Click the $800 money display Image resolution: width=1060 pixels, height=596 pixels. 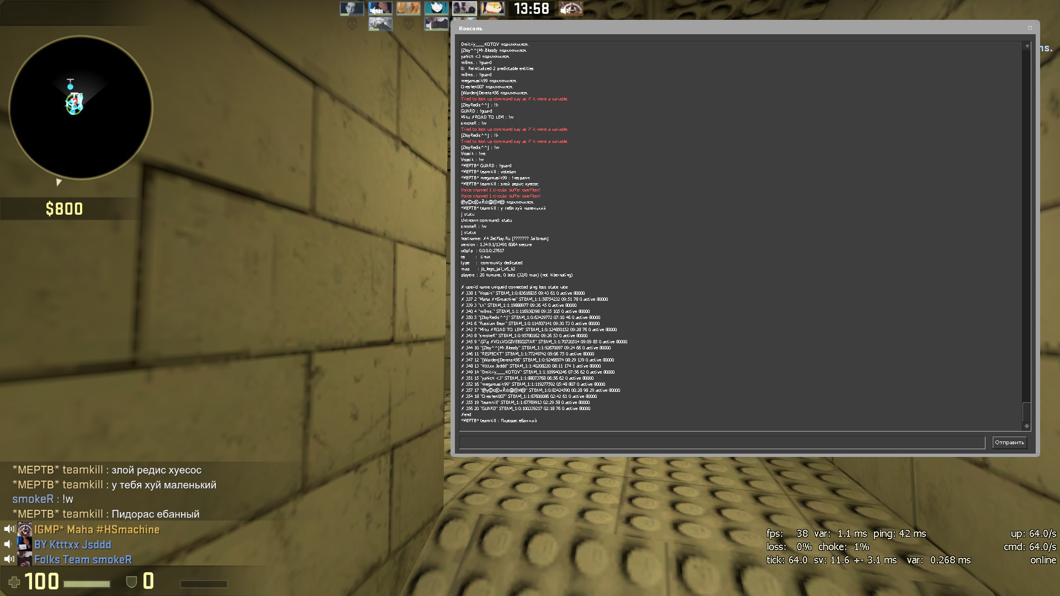pos(64,209)
